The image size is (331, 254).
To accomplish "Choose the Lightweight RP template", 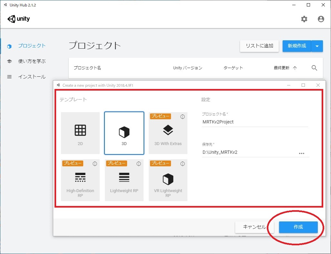I will point(124,180).
